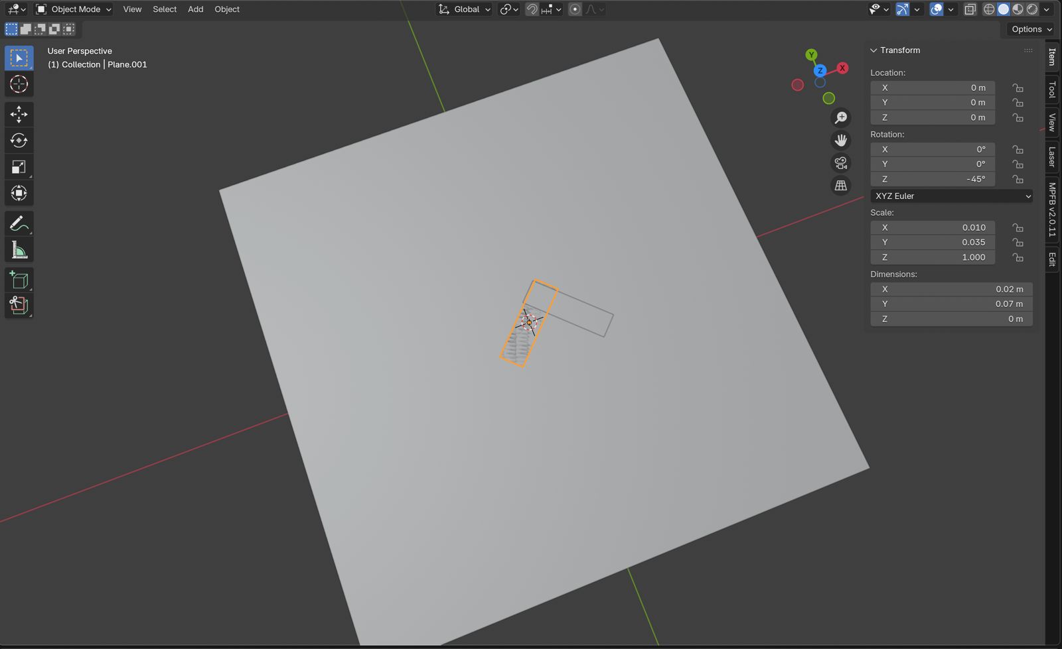1062x649 pixels.
Task: Choose the Add Cube tool
Action: point(19,280)
